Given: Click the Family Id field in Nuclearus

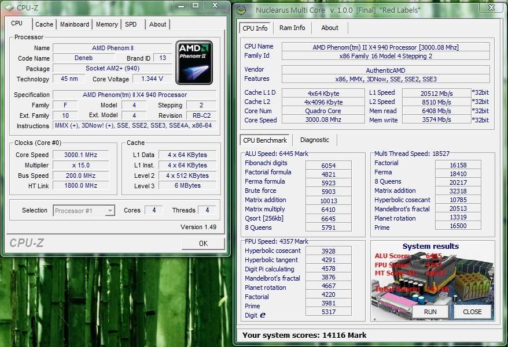Looking at the screenshot, I should tap(385, 56).
